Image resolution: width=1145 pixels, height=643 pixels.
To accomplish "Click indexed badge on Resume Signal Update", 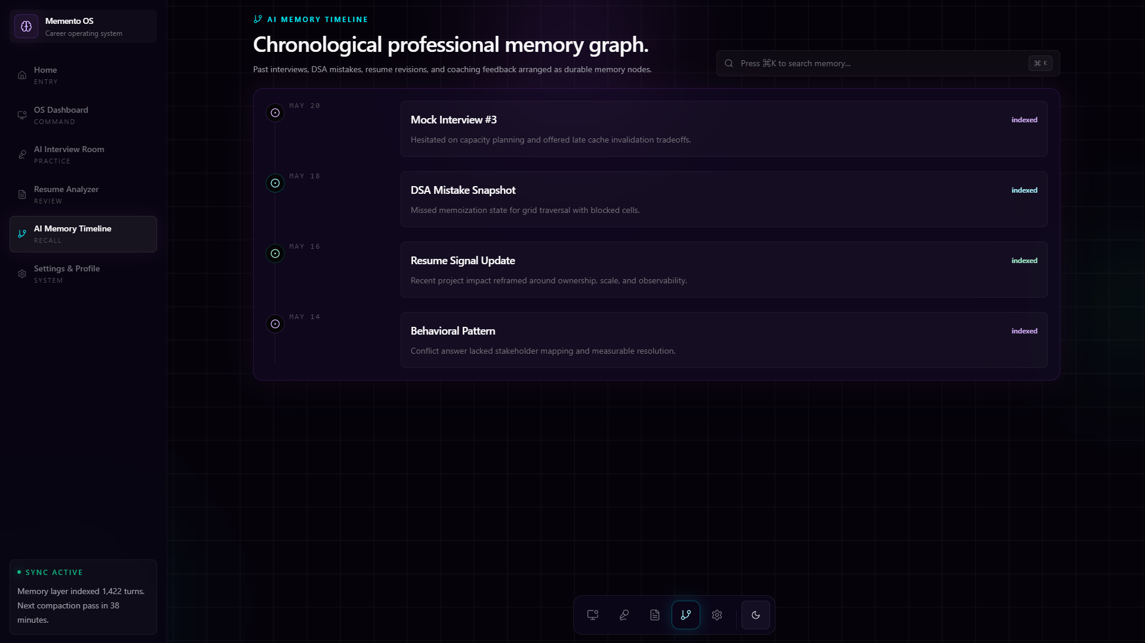I will pyautogui.click(x=1024, y=261).
